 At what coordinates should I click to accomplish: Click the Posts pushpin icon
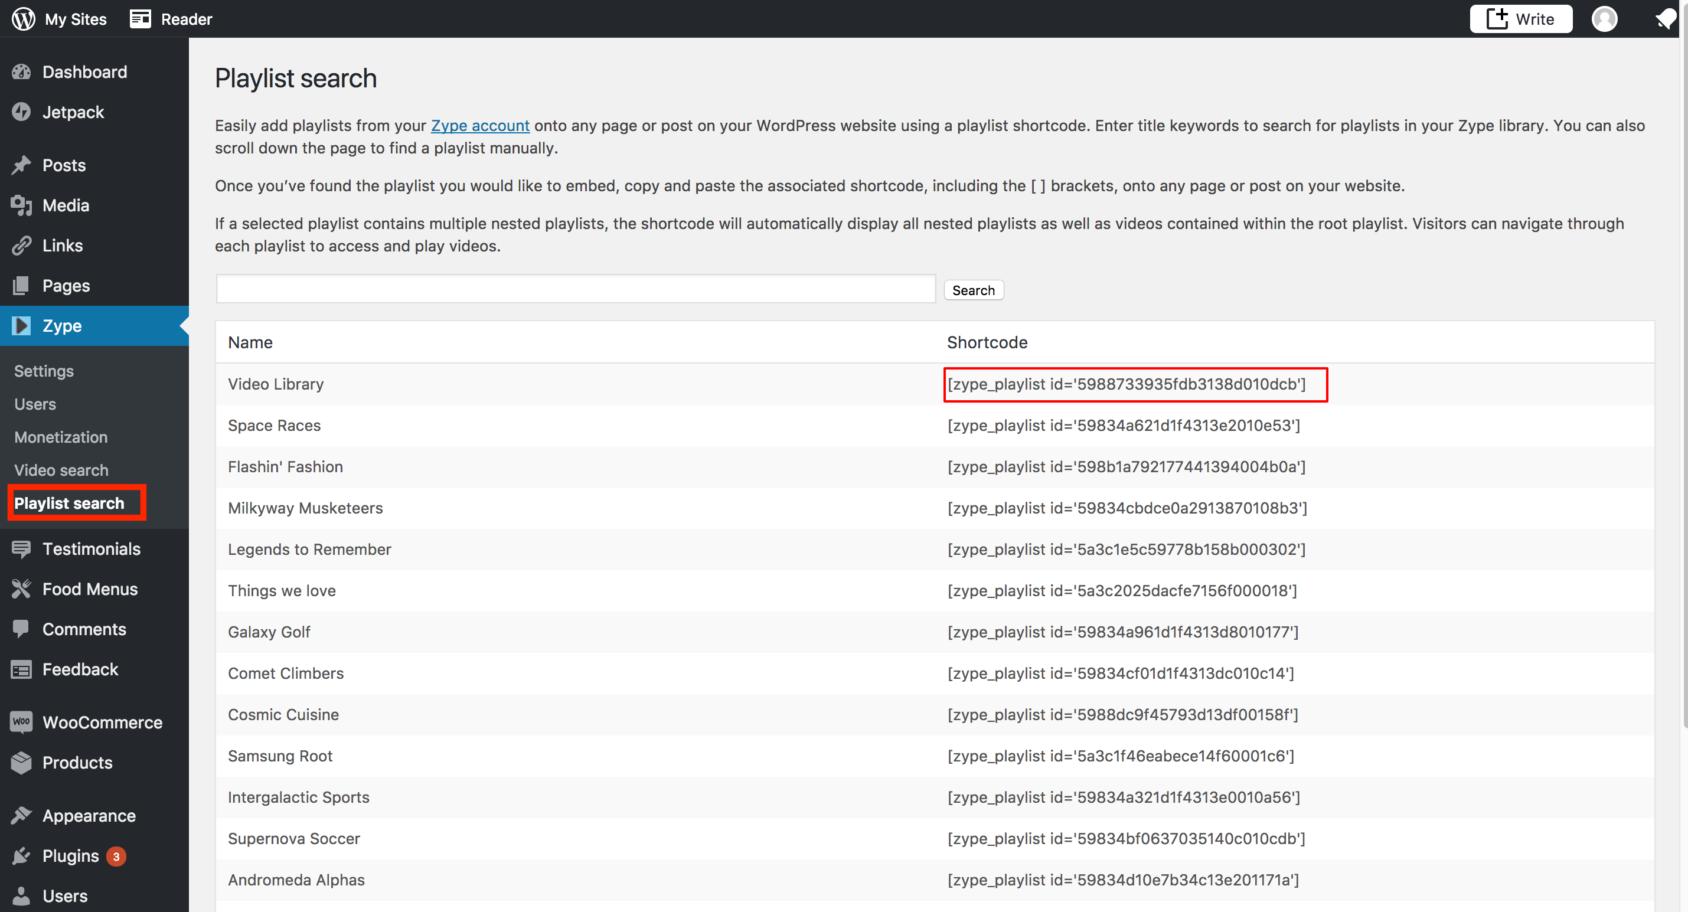[22, 165]
